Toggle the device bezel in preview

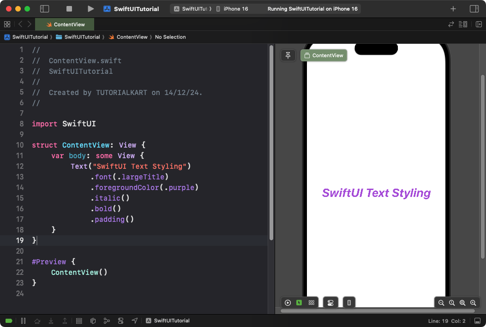[x=348, y=302]
